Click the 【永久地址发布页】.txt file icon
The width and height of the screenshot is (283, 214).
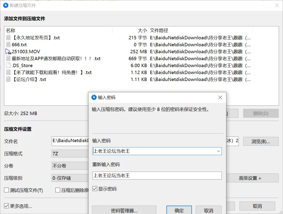[8, 37]
